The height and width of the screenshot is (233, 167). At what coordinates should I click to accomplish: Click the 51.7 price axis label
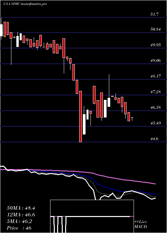tap(154, 14)
